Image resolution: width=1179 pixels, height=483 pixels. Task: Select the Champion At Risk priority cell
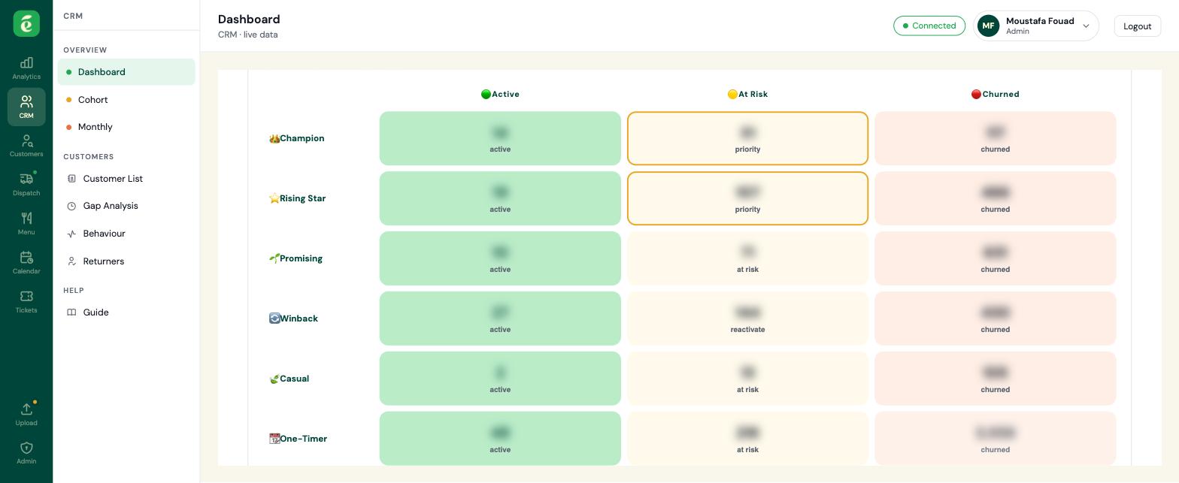pos(747,138)
